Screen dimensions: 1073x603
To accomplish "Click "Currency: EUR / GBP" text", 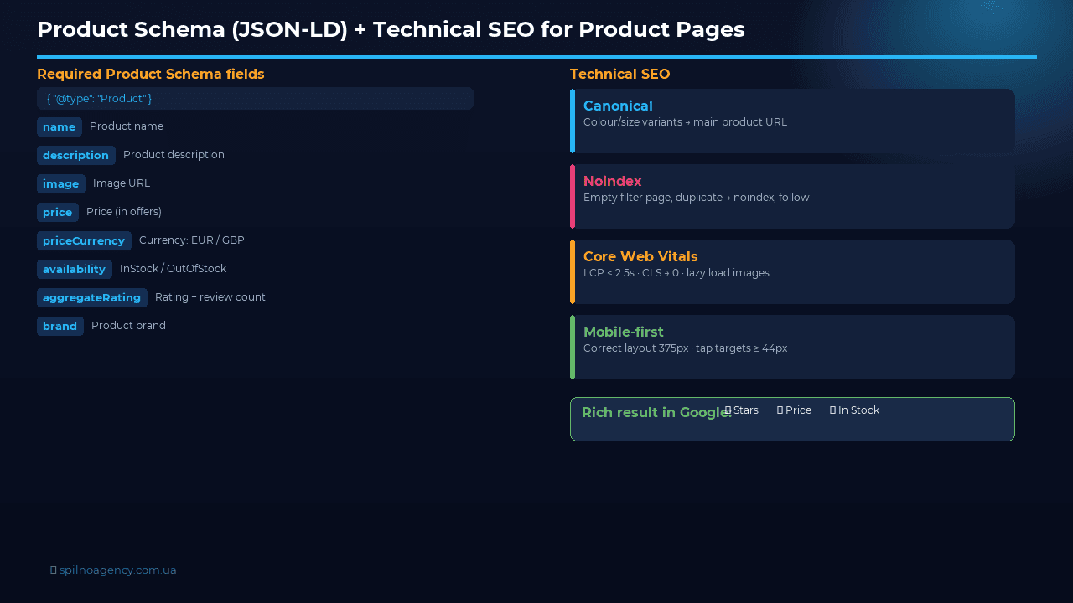I will (x=192, y=240).
